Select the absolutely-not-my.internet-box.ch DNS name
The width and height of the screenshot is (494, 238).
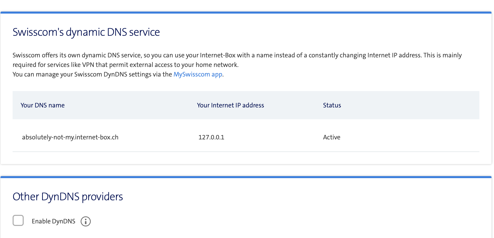tap(70, 137)
